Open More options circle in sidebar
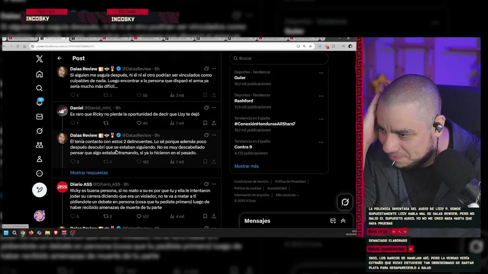This screenshot has height=274, width=488. click(x=39, y=174)
